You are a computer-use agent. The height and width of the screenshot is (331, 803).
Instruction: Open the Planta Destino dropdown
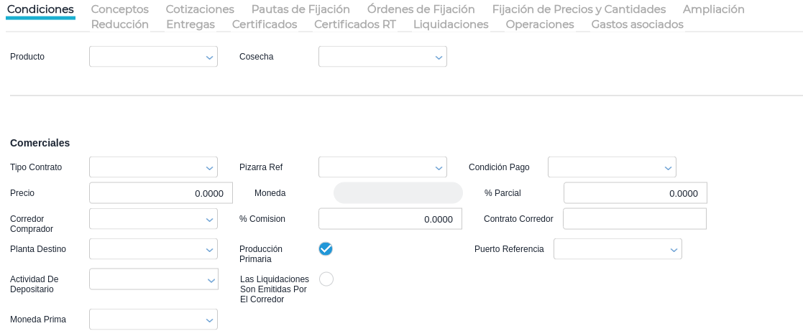153,249
